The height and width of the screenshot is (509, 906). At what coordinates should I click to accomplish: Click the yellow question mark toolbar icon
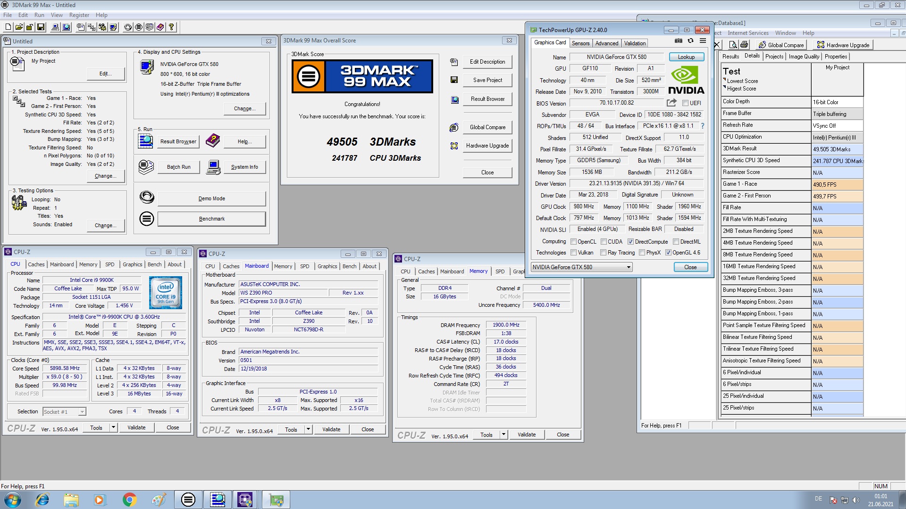pos(171,27)
